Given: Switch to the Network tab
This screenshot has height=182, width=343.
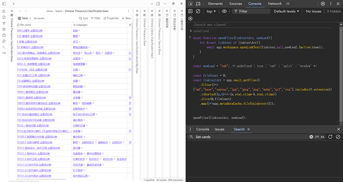Looking at the screenshot, I should tap(275, 3).
